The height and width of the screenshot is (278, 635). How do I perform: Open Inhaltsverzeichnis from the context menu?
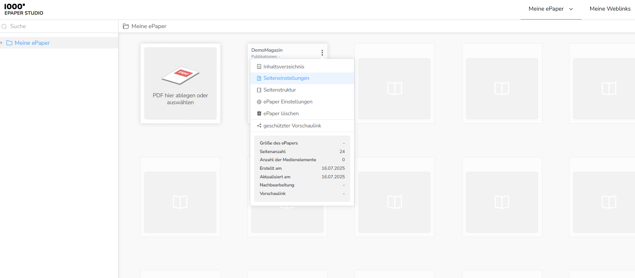pyautogui.click(x=302, y=67)
